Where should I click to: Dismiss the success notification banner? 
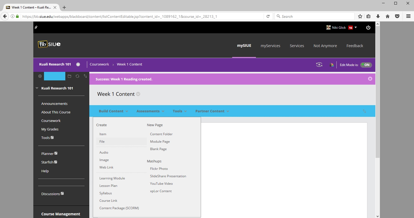click(370, 79)
